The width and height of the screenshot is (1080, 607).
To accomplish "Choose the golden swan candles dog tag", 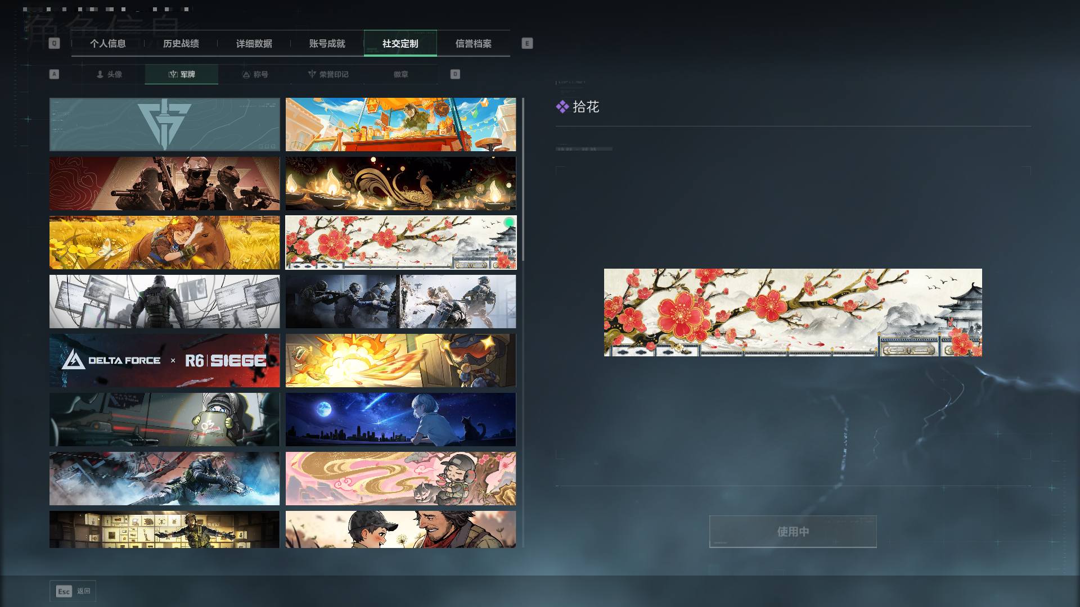I will coord(400,183).
